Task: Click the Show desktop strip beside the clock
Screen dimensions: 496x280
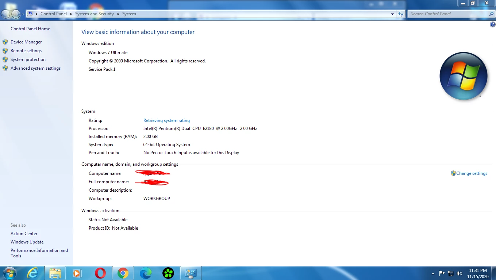Action: tap(493, 273)
